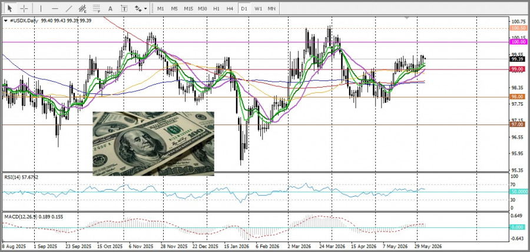The height and width of the screenshot is (252, 530).
Task: Select the 99.00 price level label
Action: pos(518,69)
